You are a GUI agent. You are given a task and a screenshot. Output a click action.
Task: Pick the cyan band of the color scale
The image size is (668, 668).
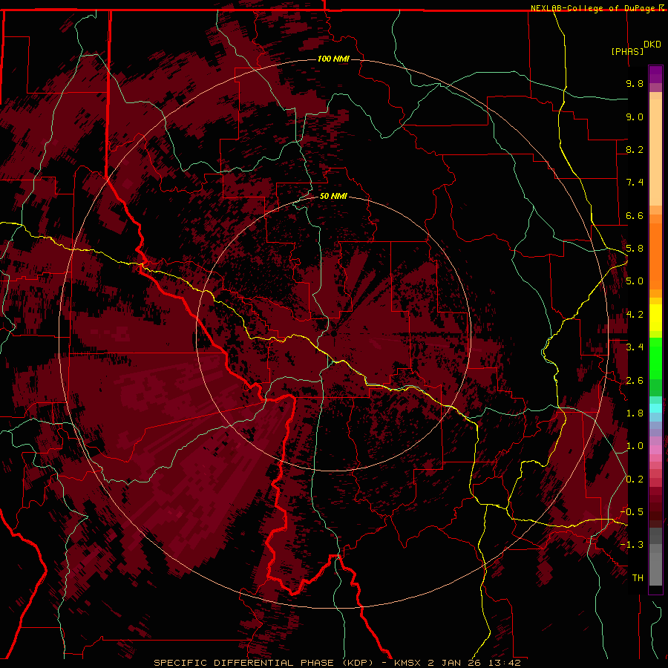pyautogui.click(x=655, y=408)
